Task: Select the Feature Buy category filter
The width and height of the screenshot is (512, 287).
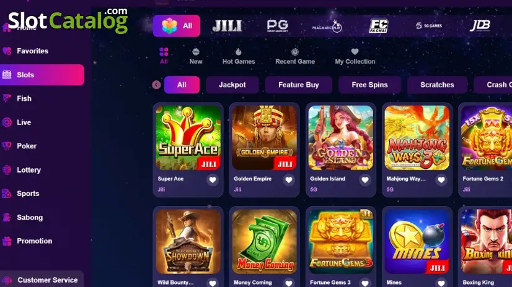Action: [298, 85]
